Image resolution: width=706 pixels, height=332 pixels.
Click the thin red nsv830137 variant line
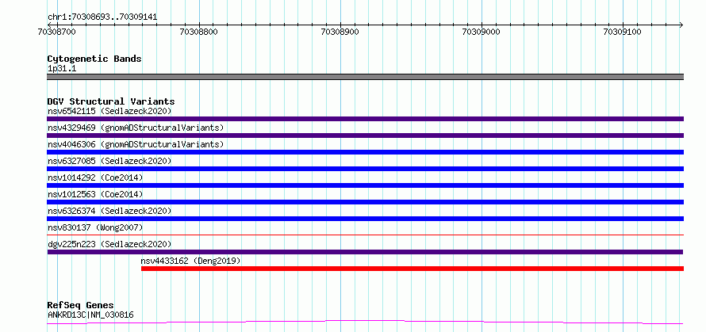365,235
